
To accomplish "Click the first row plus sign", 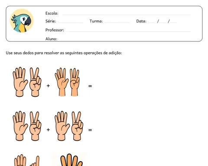I will [x=48, y=86].
